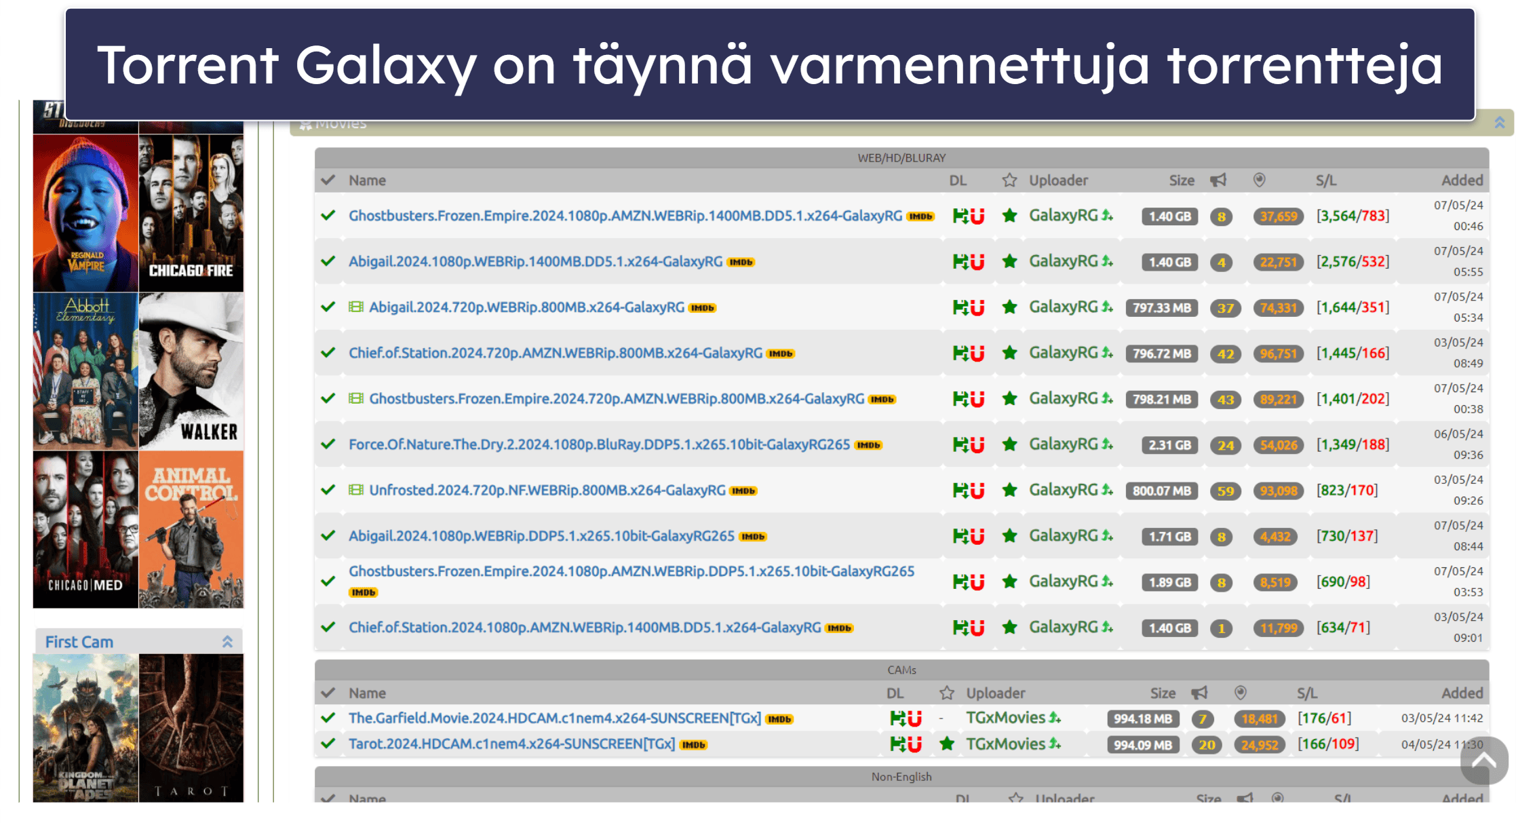This screenshot has width=1537, height=823.
Task: Bookmark star for Tarot HDCAM row
Action: 947,744
